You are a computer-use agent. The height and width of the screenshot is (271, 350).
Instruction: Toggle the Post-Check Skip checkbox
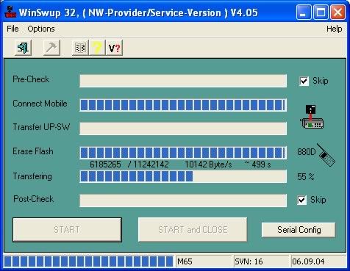(301, 200)
